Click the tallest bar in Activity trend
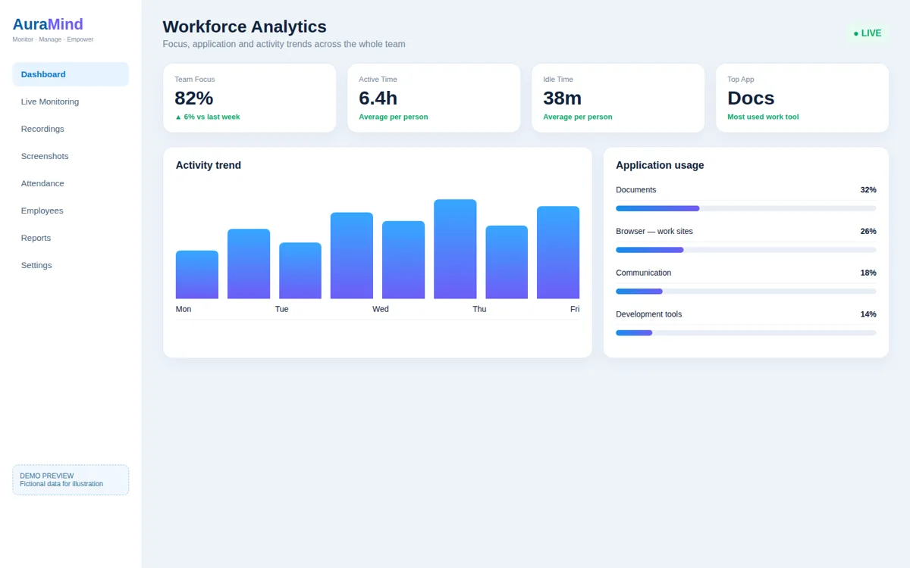The height and width of the screenshot is (568, 910). [455, 249]
